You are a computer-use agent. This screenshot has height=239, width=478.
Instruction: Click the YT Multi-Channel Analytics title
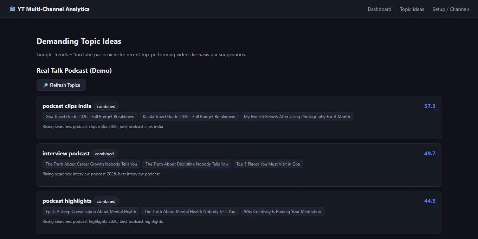click(x=53, y=9)
